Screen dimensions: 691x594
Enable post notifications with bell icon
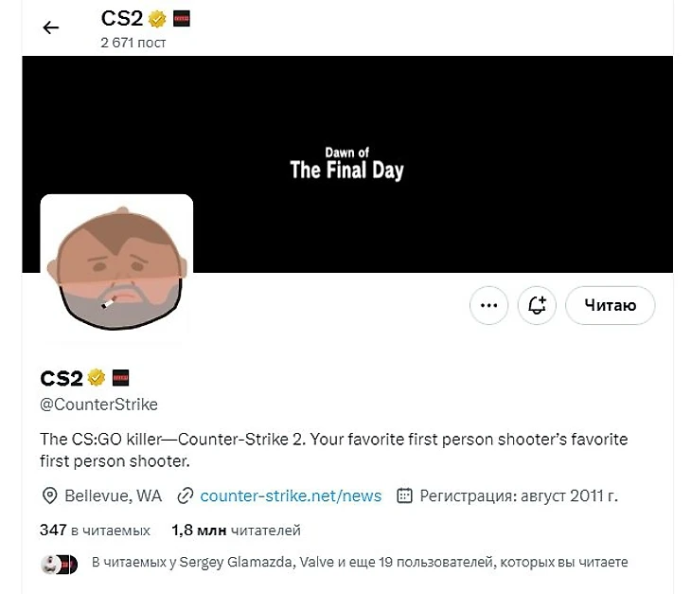coord(537,305)
